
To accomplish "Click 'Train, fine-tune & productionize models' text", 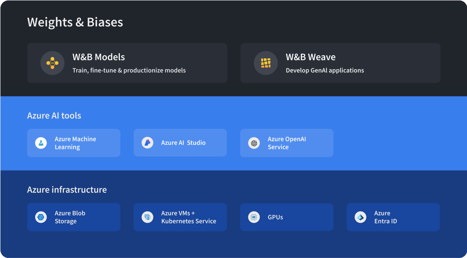I will (x=129, y=70).
